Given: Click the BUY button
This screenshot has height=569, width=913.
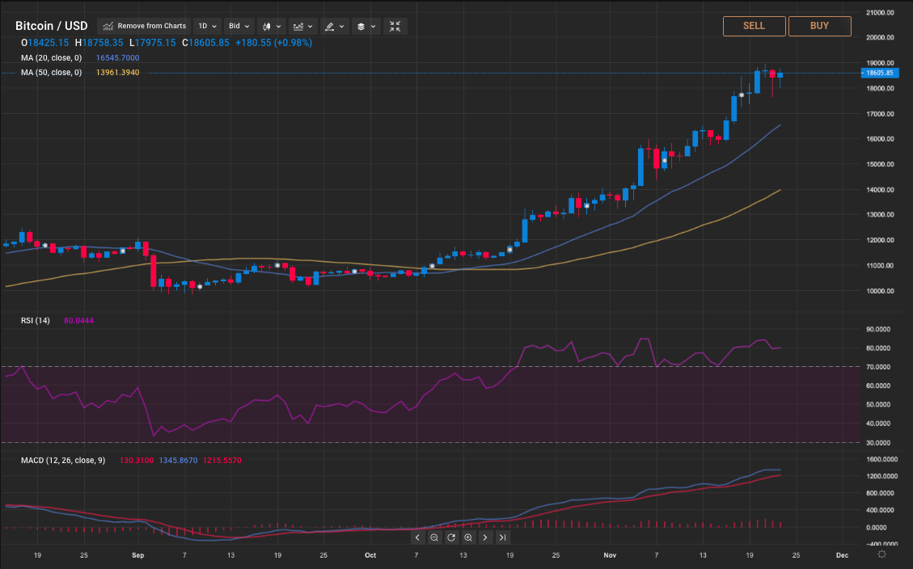Looking at the screenshot, I should [x=819, y=26].
